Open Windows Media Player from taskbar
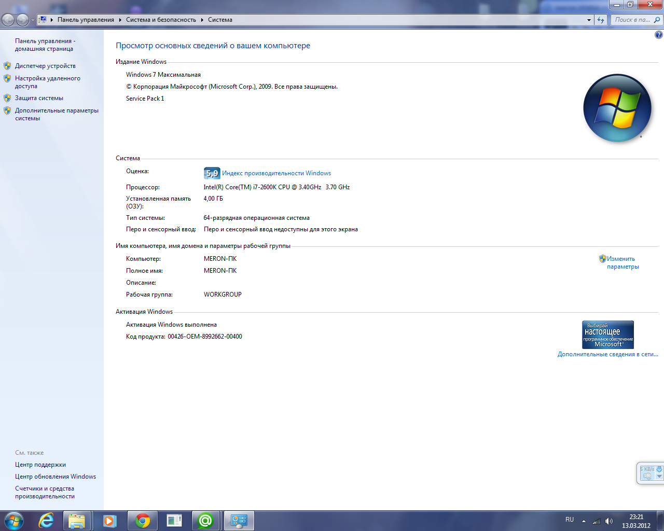Screen dimensions: 664x531 pyautogui.click(x=109, y=521)
